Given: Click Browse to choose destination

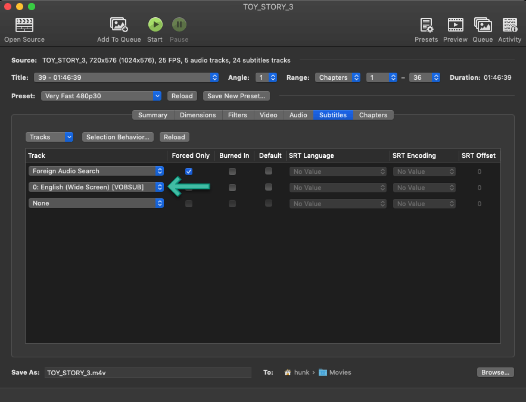Looking at the screenshot, I should pos(495,372).
